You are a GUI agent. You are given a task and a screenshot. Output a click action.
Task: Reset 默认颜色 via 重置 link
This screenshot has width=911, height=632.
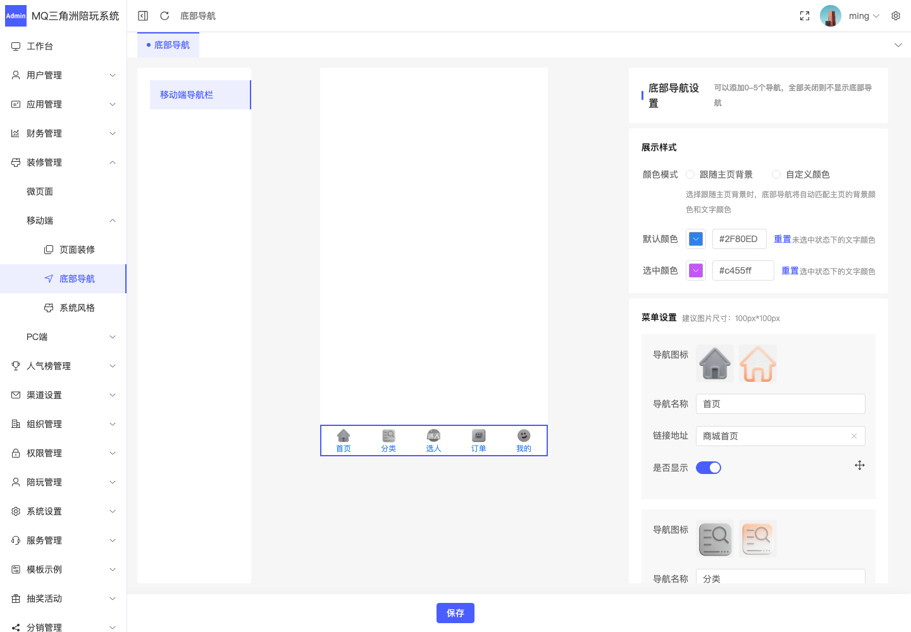783,239
